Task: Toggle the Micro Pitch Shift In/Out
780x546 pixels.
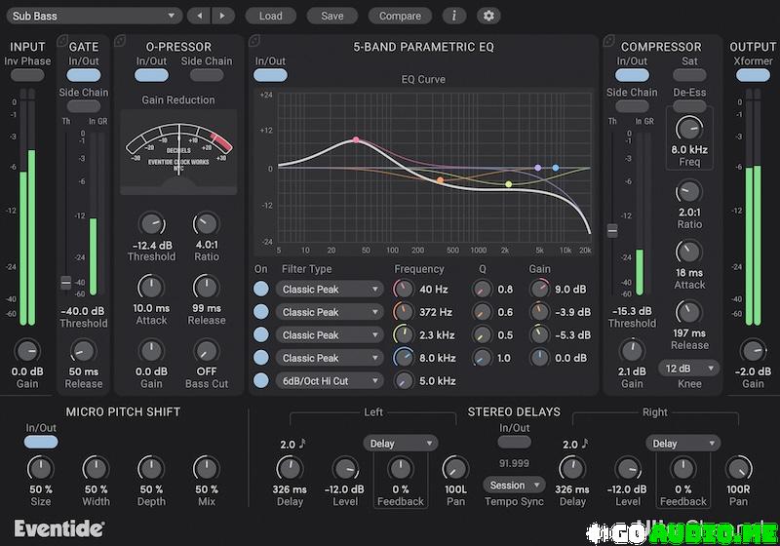Action: tap(41, 441)
